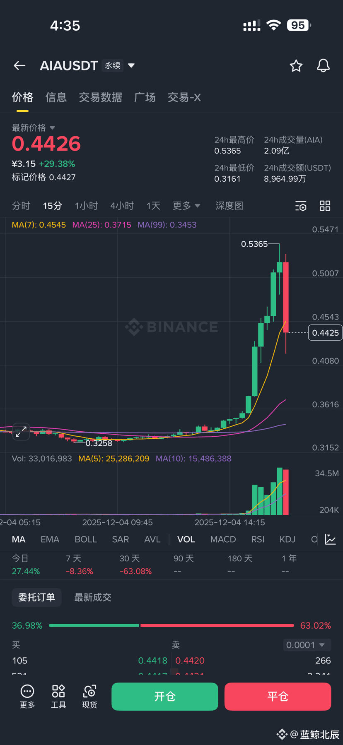Image resolution: width=343 pixels, height=745 pixels.
Task: Switch to 价格 tab
Action: pos(22,97)
